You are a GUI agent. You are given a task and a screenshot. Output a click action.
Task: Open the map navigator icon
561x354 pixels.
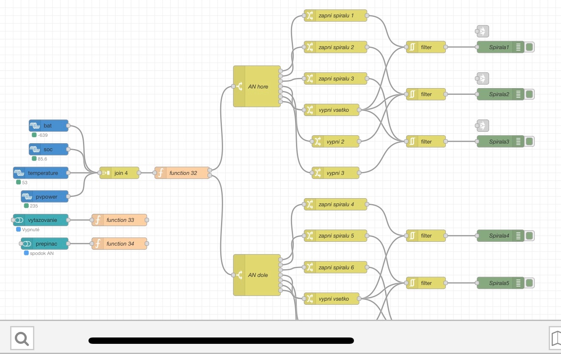tap(555, 338)
